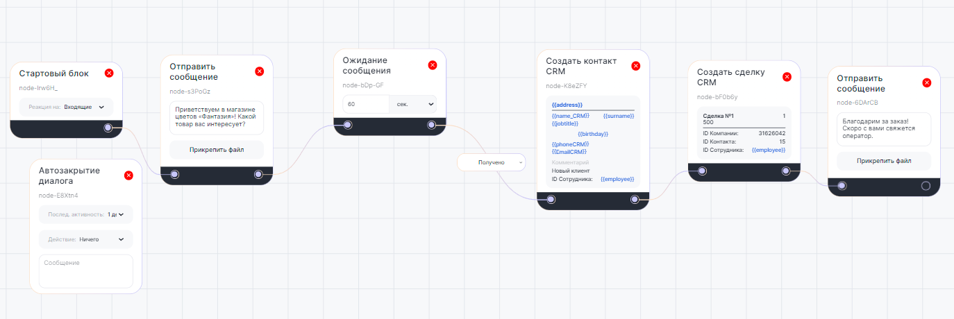The height and width of the screenshot is (319, 954).
Task: Edit the Благодарим за заказ message text
Action: (x=883, y=129)
